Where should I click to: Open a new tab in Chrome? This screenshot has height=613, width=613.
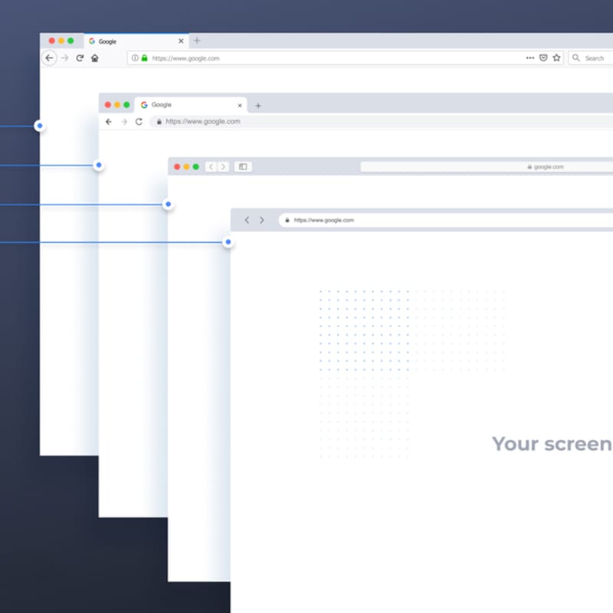pyautogui.click(x=258, y=105)
